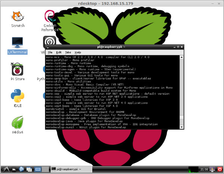224x174 pixels.
Task: Click the 'monodevelop-java' terminal line
Action: (84, 121)
